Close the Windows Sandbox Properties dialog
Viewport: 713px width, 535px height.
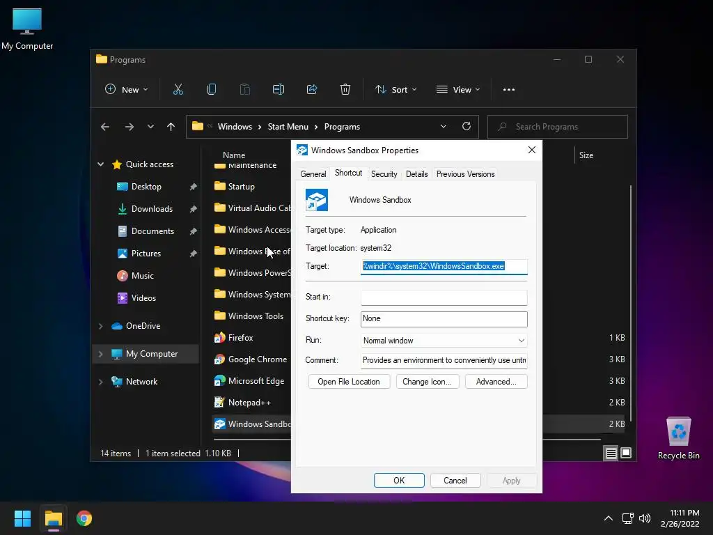click(x=531, y=150)
